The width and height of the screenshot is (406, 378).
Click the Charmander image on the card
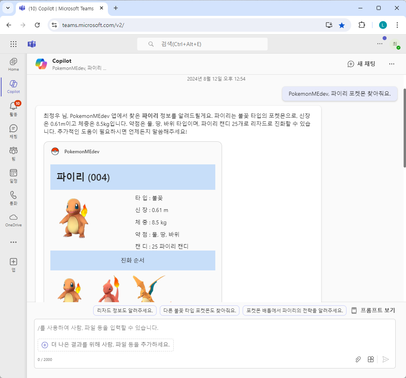click(x=74, y=218)
